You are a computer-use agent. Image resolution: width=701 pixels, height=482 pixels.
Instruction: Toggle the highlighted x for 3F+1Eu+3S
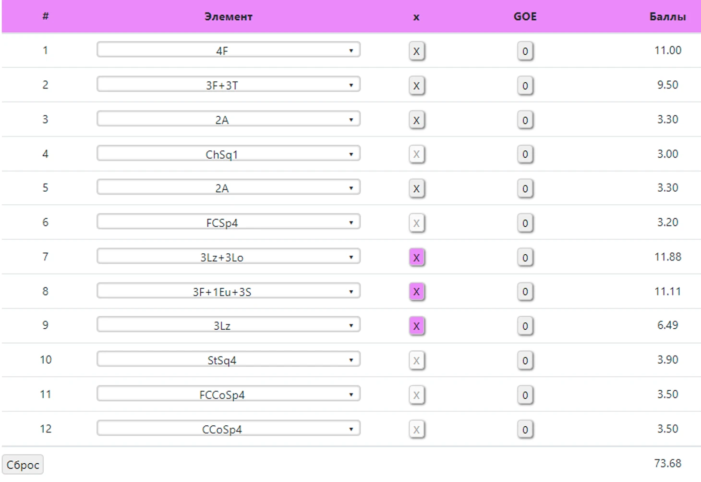pyautogui.click(x=416, y=292)
